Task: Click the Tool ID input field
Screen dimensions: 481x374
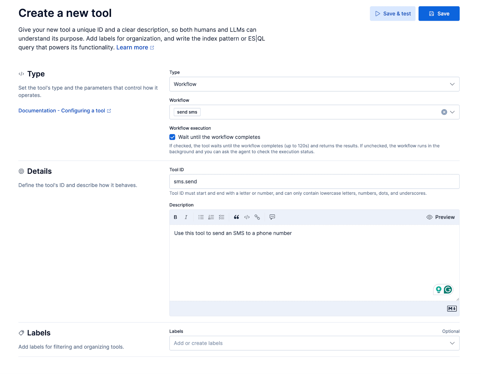Action: pos(314,181)
